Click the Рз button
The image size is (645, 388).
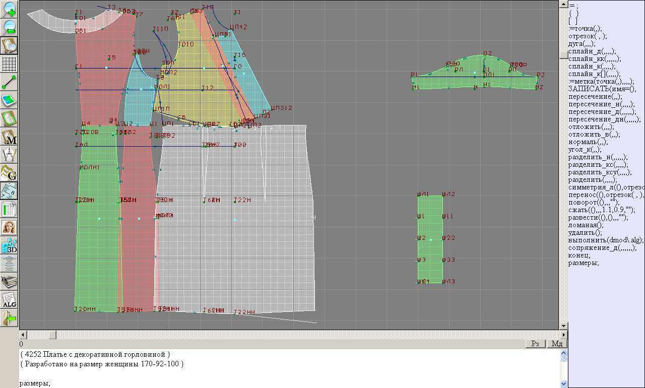coord(536,344)
